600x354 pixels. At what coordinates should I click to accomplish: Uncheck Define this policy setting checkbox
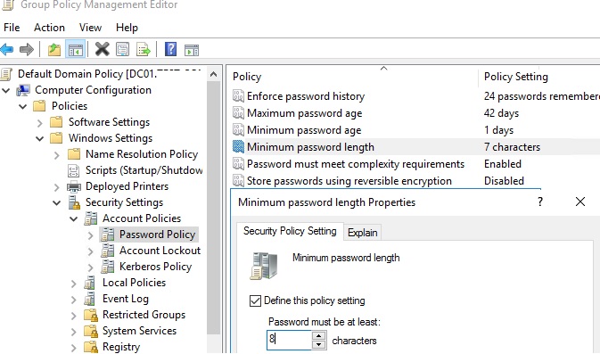(255, 300)
